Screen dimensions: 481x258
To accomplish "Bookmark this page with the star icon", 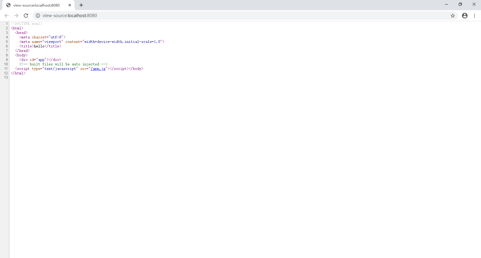I will pyautogui.click(x=453, y=16).
